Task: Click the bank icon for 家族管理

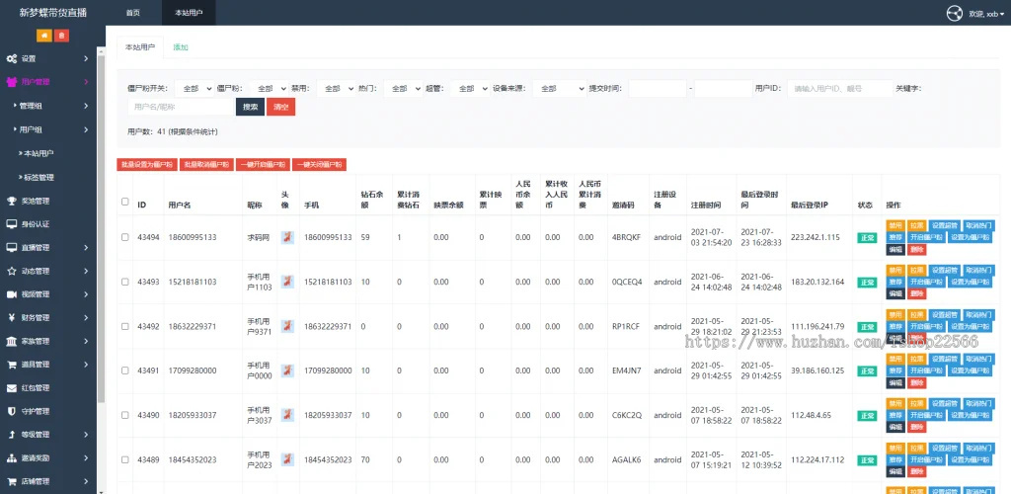Action: coord(12,341)
